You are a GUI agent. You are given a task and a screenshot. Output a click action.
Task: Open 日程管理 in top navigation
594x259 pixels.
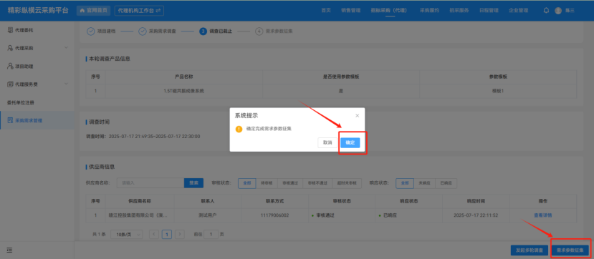(489, 11)
